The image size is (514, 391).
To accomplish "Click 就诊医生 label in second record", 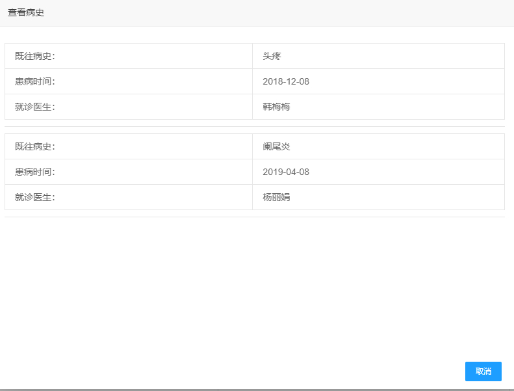I will (35, 197).
